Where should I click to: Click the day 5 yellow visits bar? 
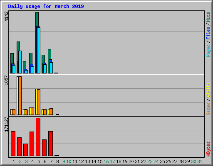36,102
